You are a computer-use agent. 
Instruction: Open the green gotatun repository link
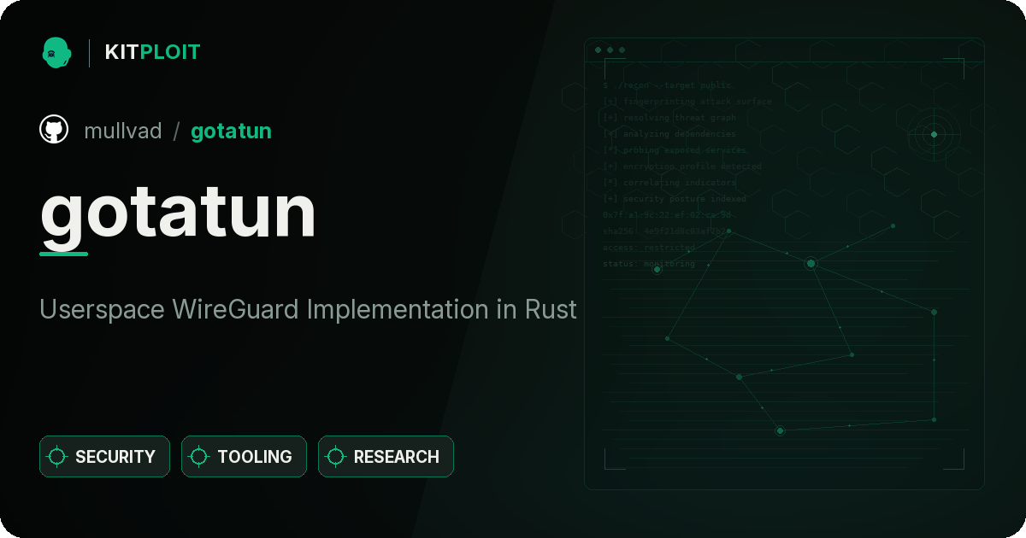[231, 132]
